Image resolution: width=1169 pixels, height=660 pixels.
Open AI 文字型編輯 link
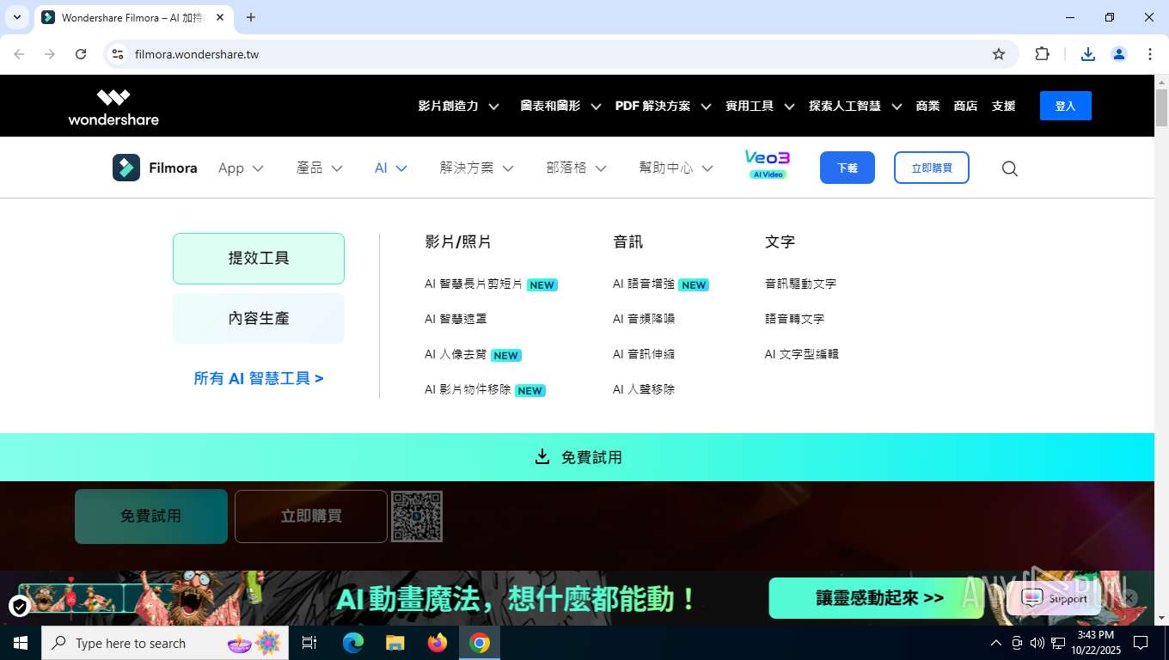pos(801,354)
